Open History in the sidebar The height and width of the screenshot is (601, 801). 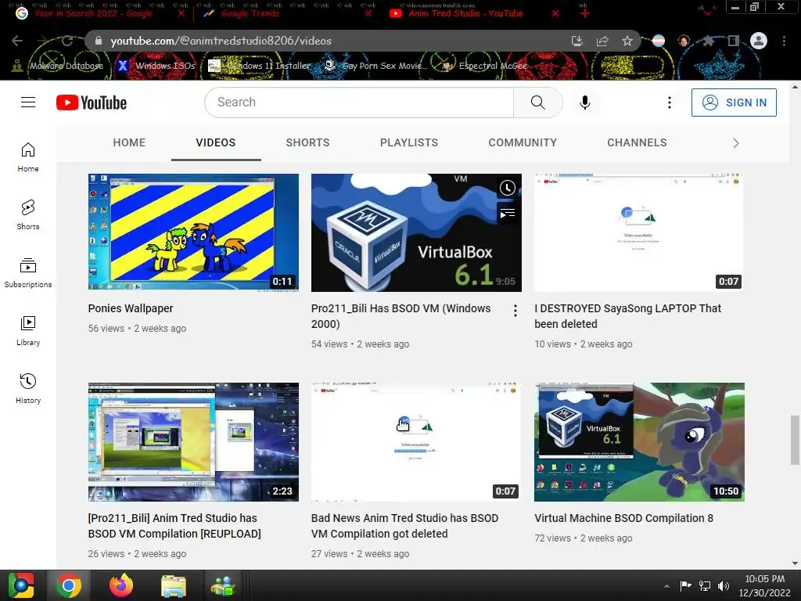click(x=28, y=388)
